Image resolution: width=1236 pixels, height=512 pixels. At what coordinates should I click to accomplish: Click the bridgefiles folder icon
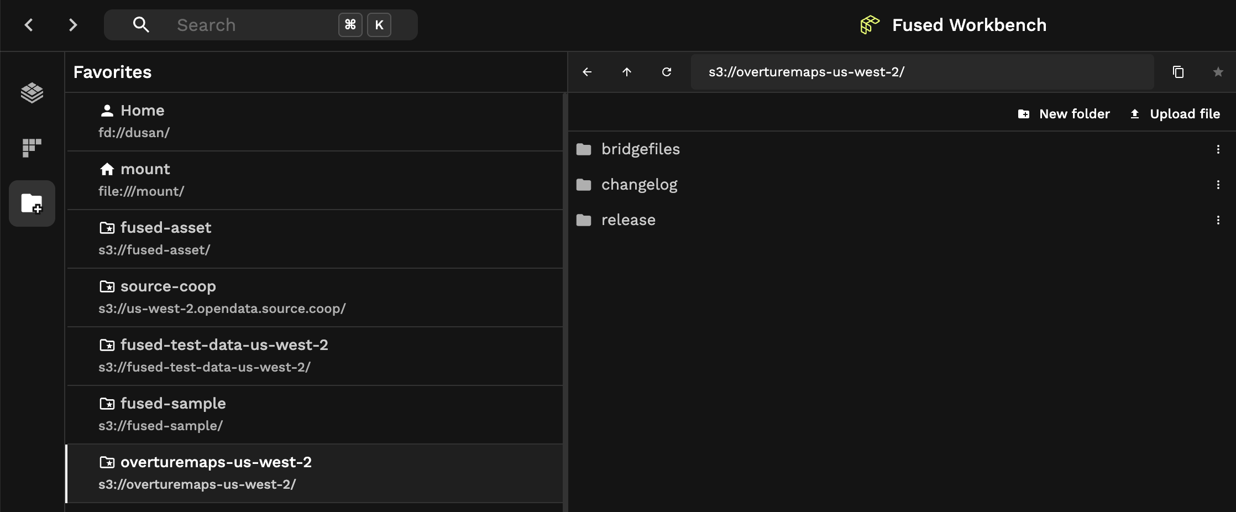click(584, 149)
